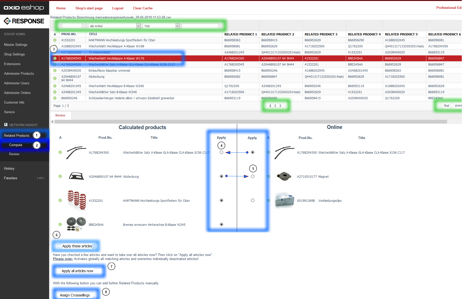The image size is (462, 299).
Task: Select calculated Apply radio for BRE245HA
Action: [222, 225]
